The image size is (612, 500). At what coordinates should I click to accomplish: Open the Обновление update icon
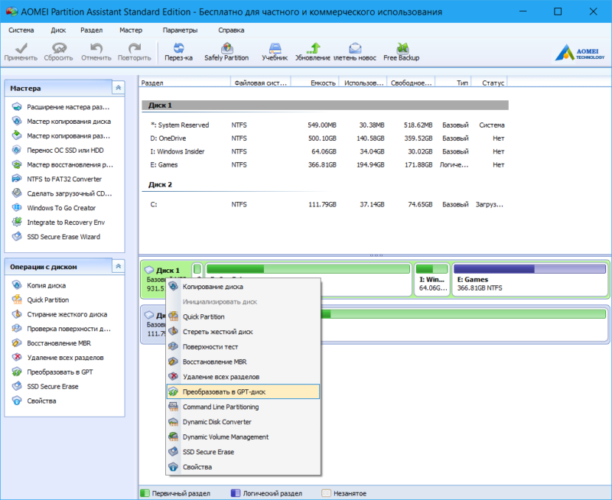point(313,50)
